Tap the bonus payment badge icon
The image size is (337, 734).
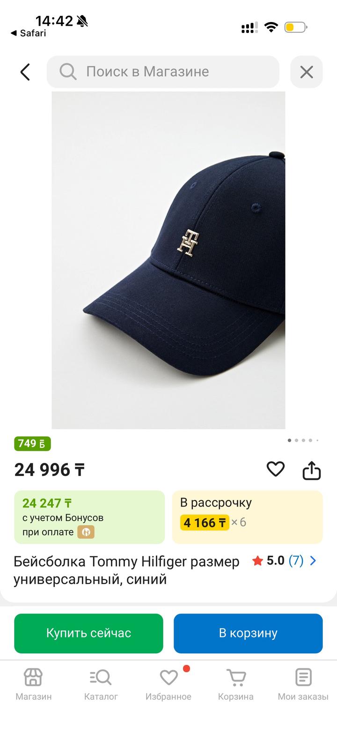coord(86,532)
